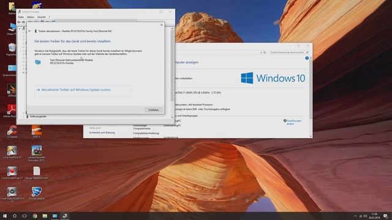Click Geräte-Manager toolbar back arrow
Screen dimensions: 392x220
click(19, 22)
